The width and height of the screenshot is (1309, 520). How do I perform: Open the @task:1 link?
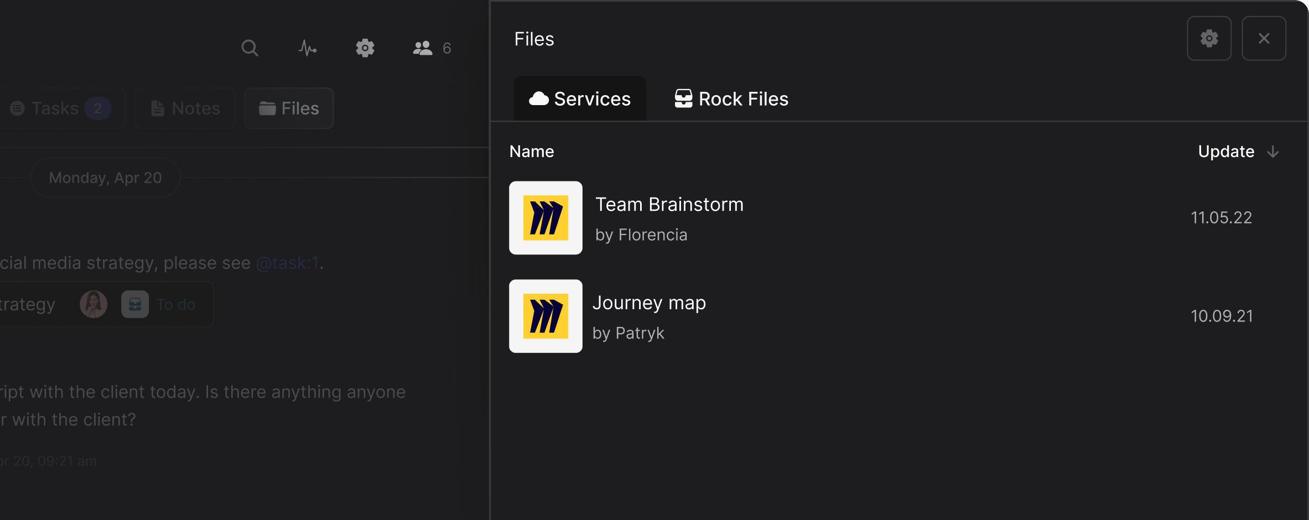pos(287,263)
